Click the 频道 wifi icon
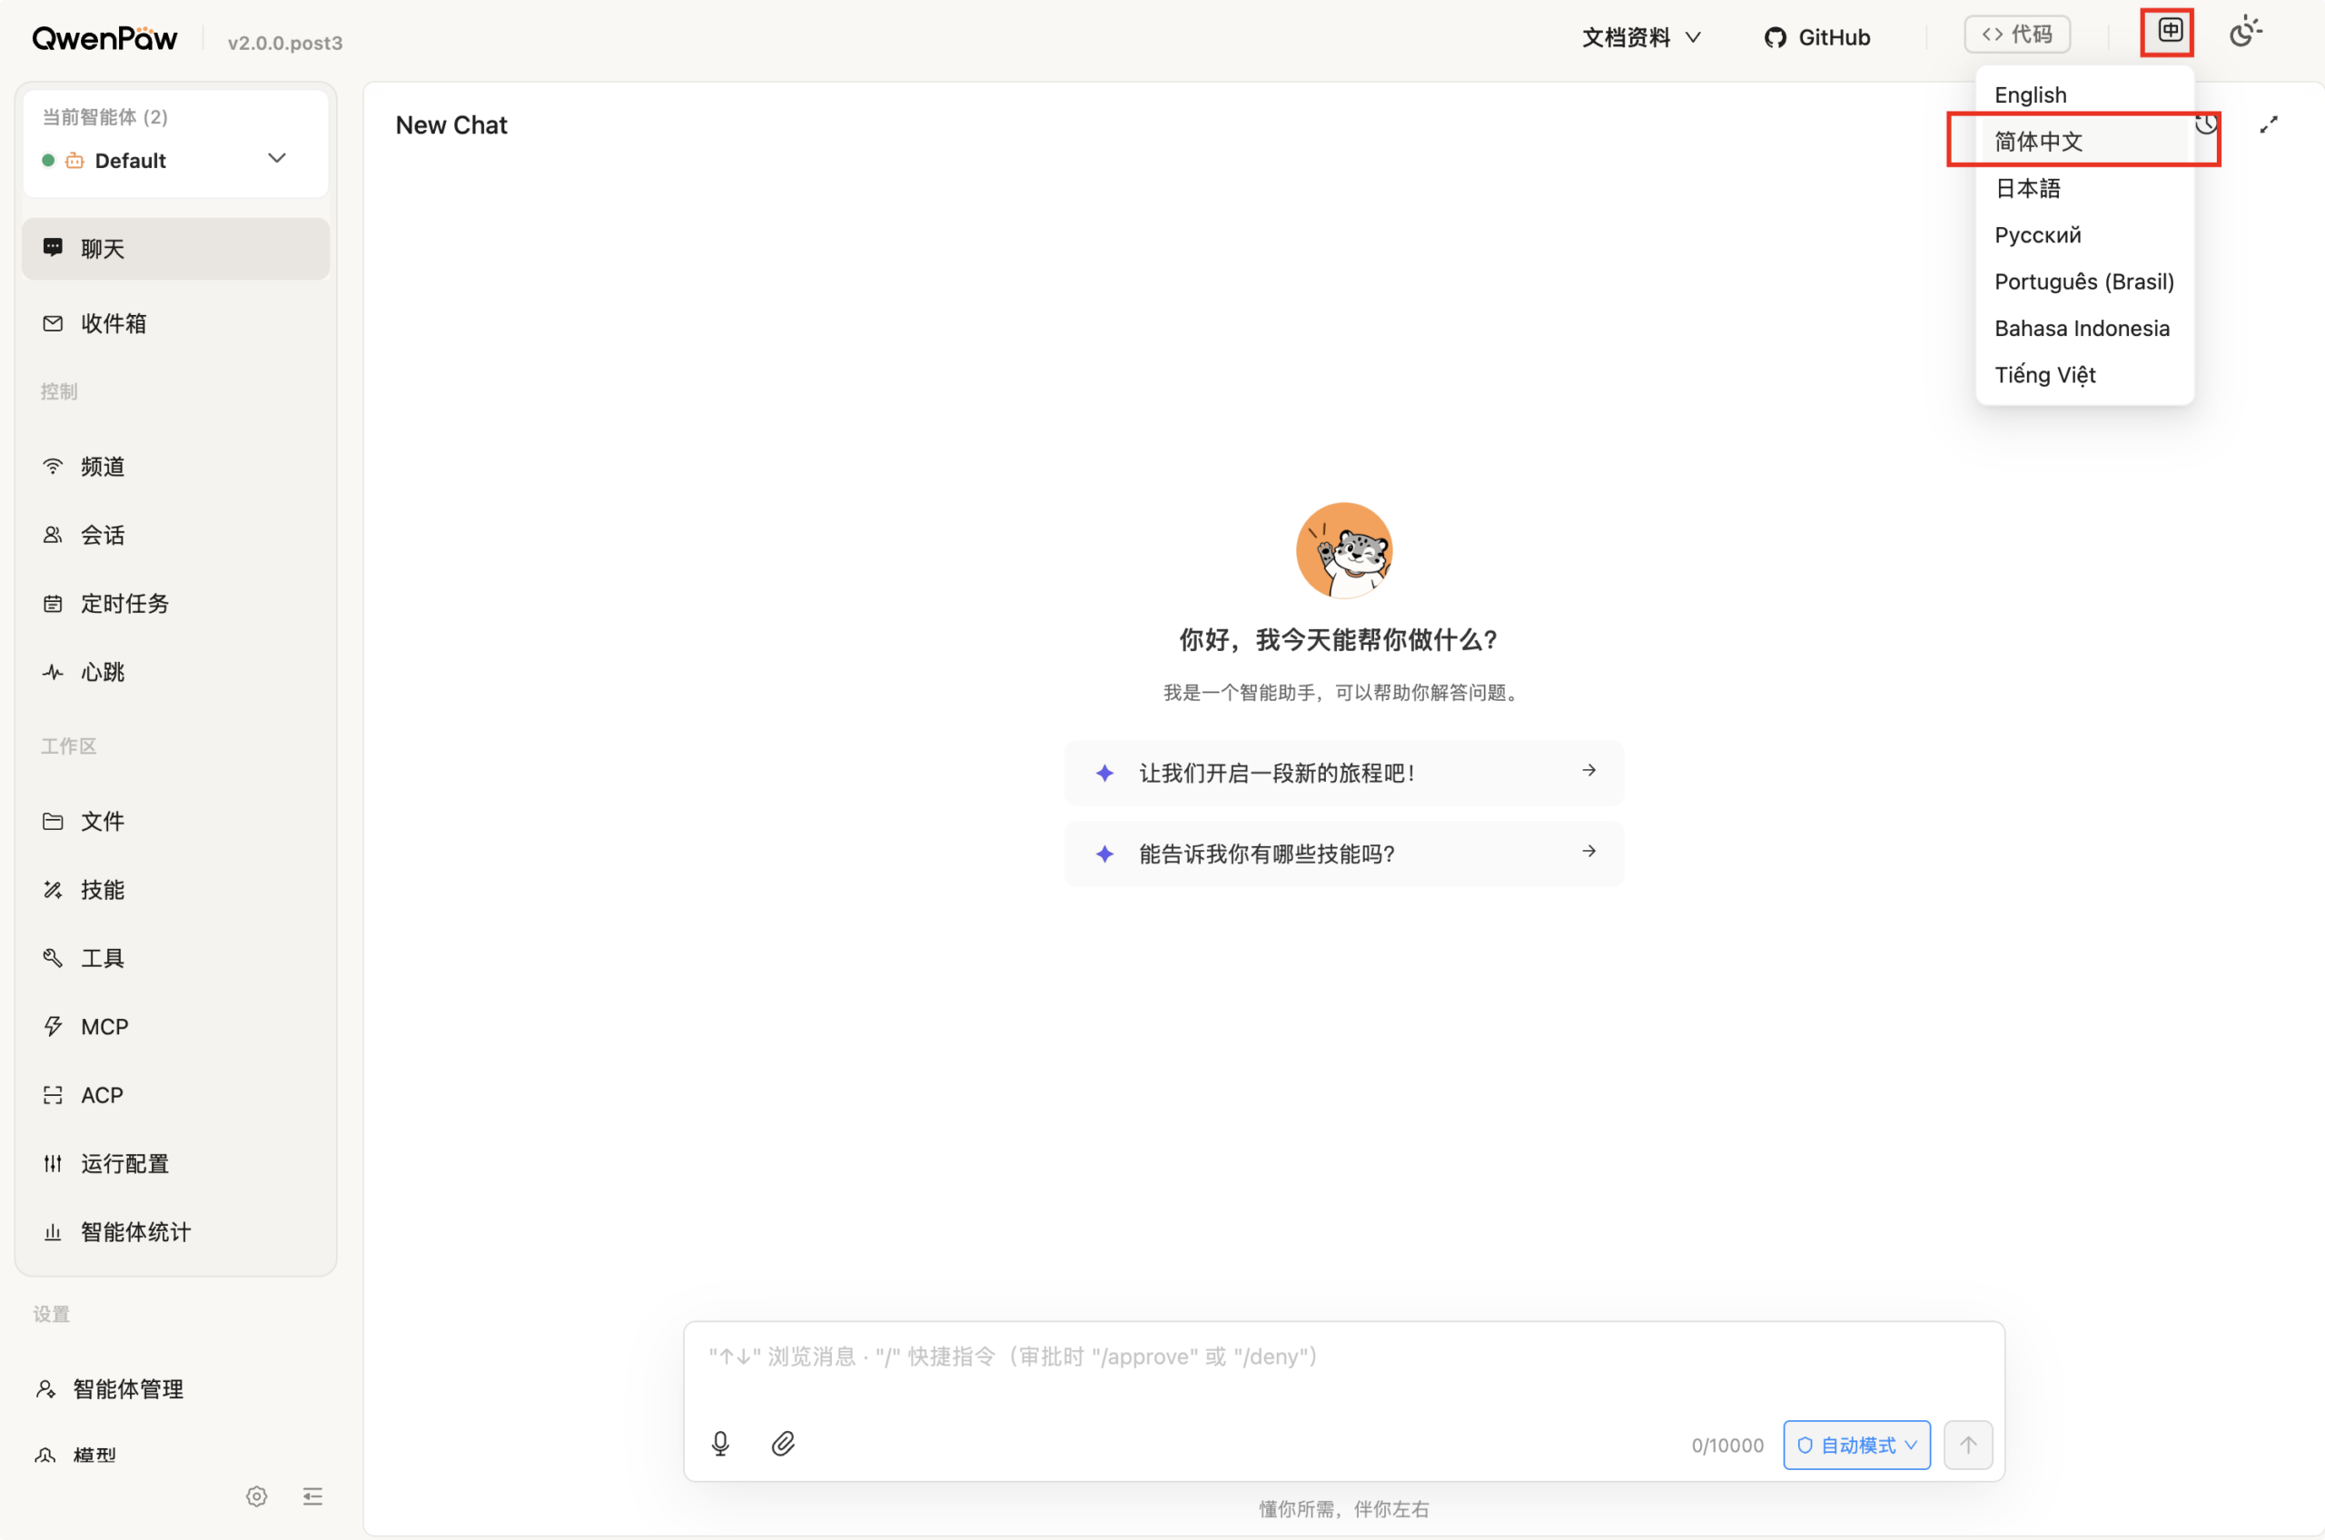This screenshot has width=2325, height=1540. tap(53, 467)
